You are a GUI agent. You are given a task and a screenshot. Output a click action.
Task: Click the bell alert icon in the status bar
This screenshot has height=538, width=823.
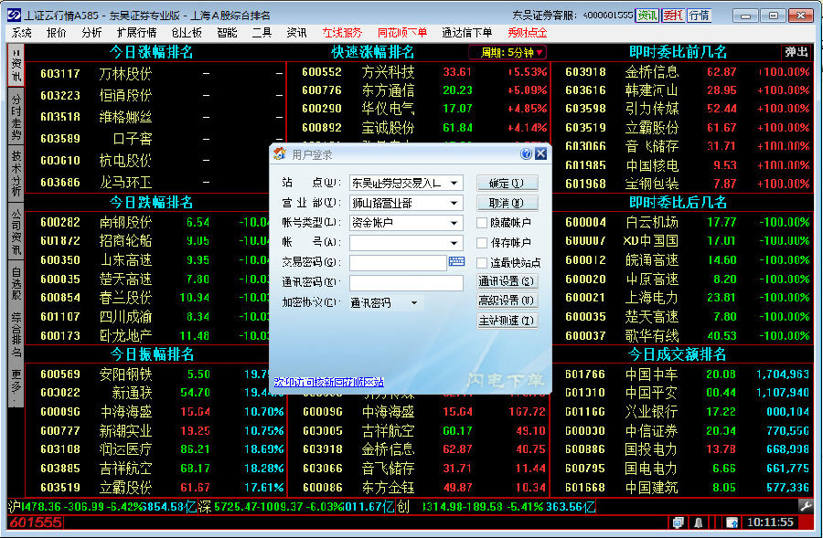(x=699, y=522)
